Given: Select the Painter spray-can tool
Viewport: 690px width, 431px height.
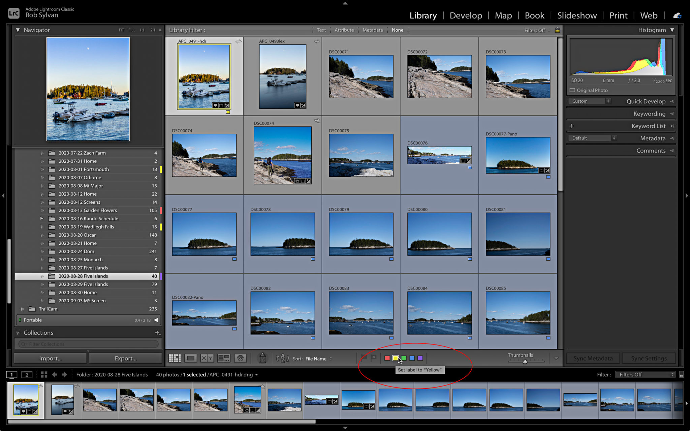Looking at the screenshot, I should [x=262, y=358].
